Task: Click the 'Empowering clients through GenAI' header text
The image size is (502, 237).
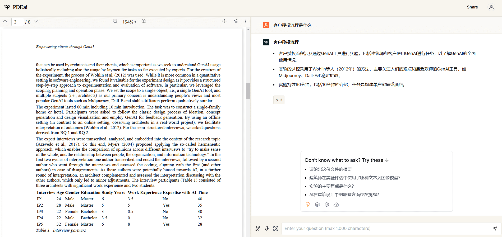Action: click(65, 47)
